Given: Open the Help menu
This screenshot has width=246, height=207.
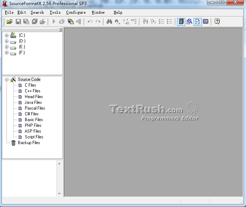Looking at the screenshot, I should coord(118,13).
